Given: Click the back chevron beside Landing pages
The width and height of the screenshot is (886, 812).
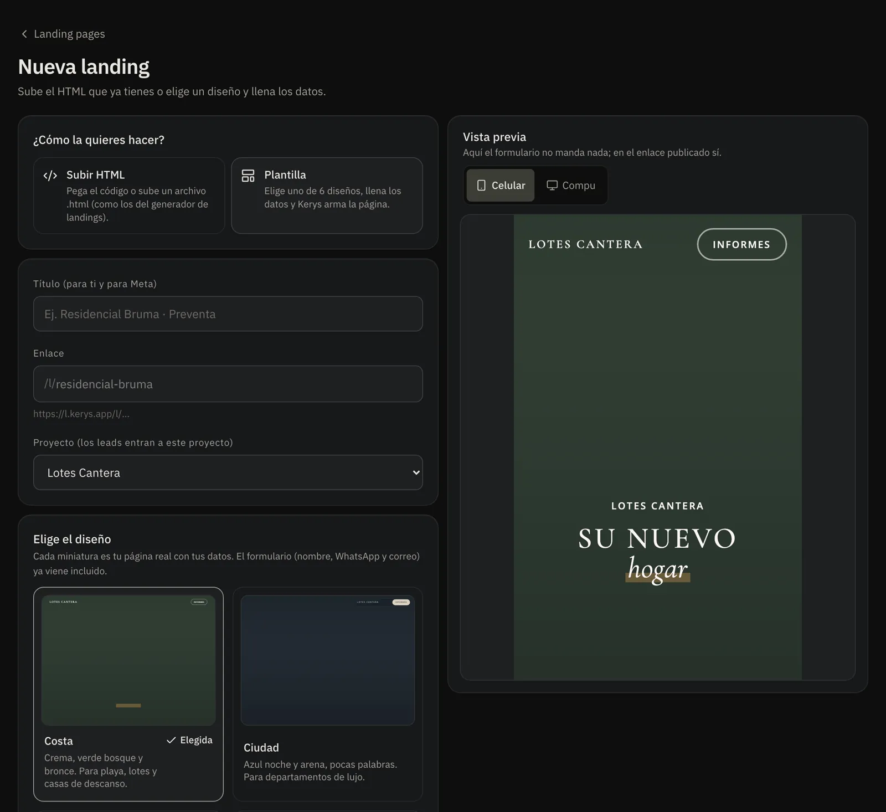Looking at the screenshot, I should [24, 34].
